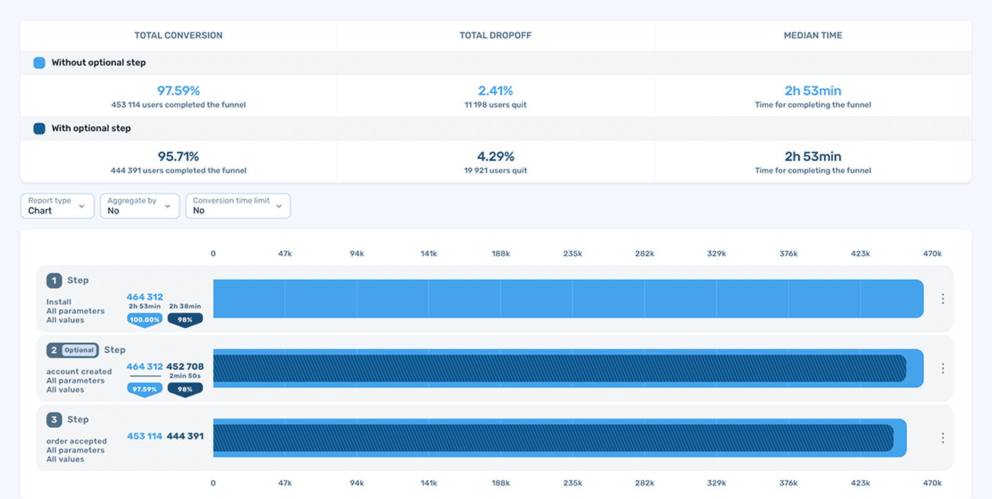Click the Install step blue bar

pos(567,299)
